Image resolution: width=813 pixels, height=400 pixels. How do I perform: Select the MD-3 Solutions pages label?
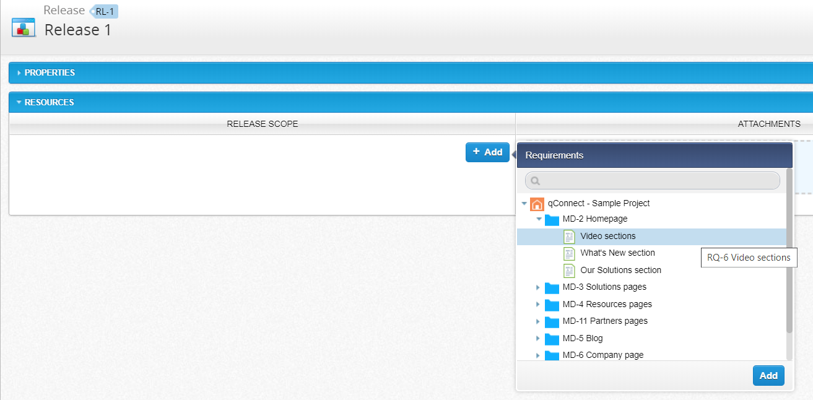(x=604, y=287)
